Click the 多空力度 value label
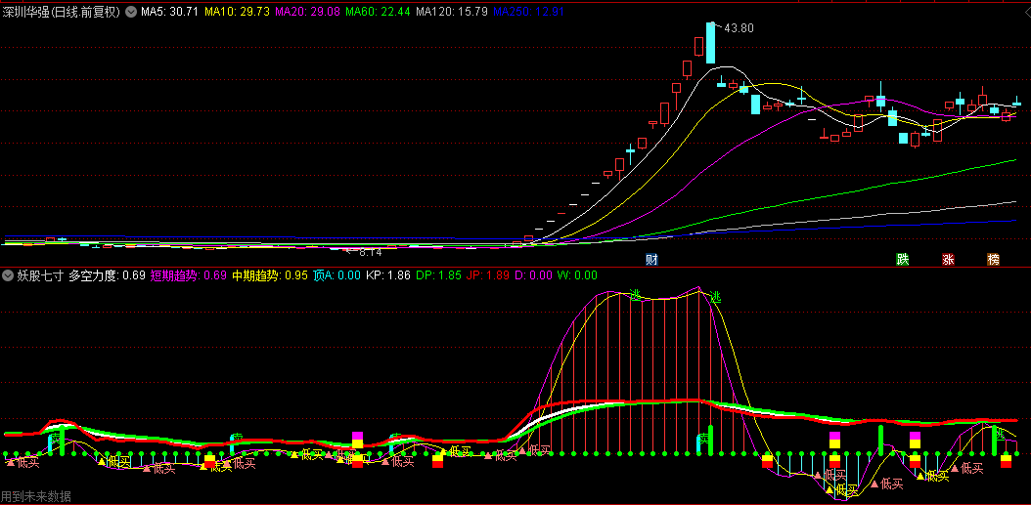Screen dimensions: 1031x505 (107, 275)
